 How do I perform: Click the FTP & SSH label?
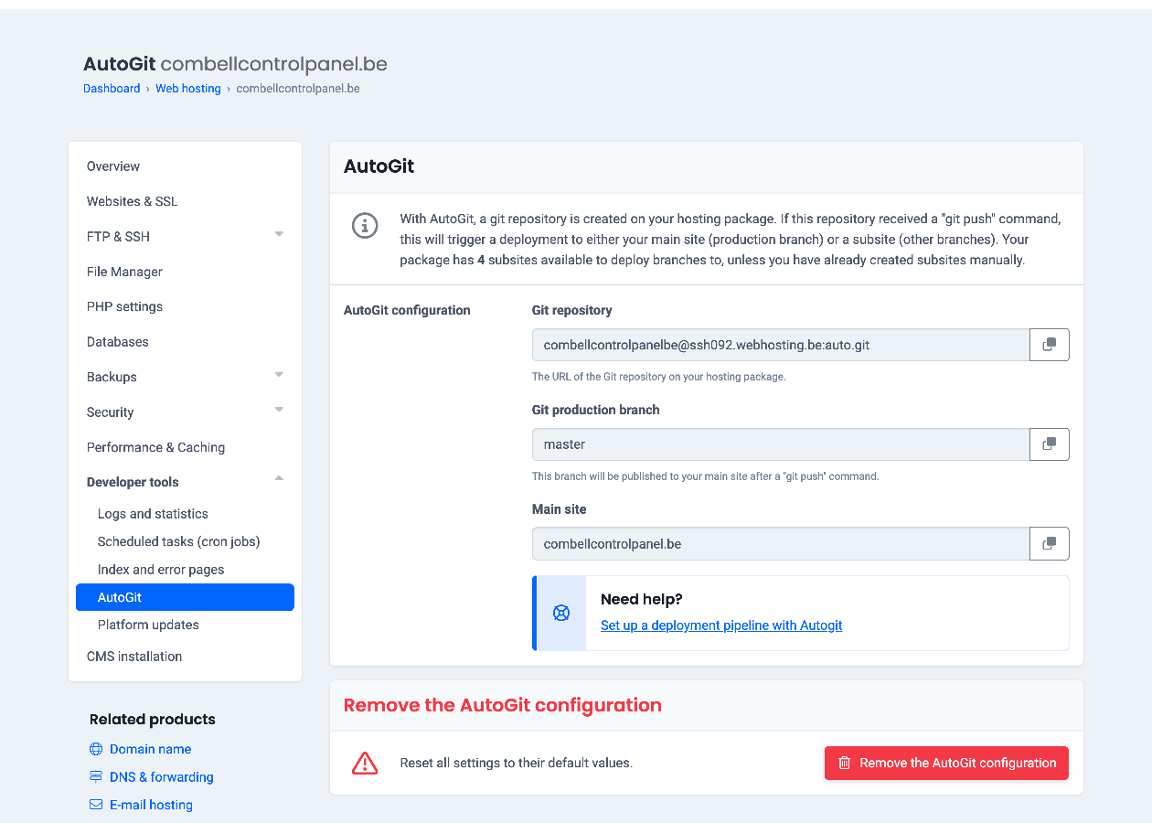[118, 237]
